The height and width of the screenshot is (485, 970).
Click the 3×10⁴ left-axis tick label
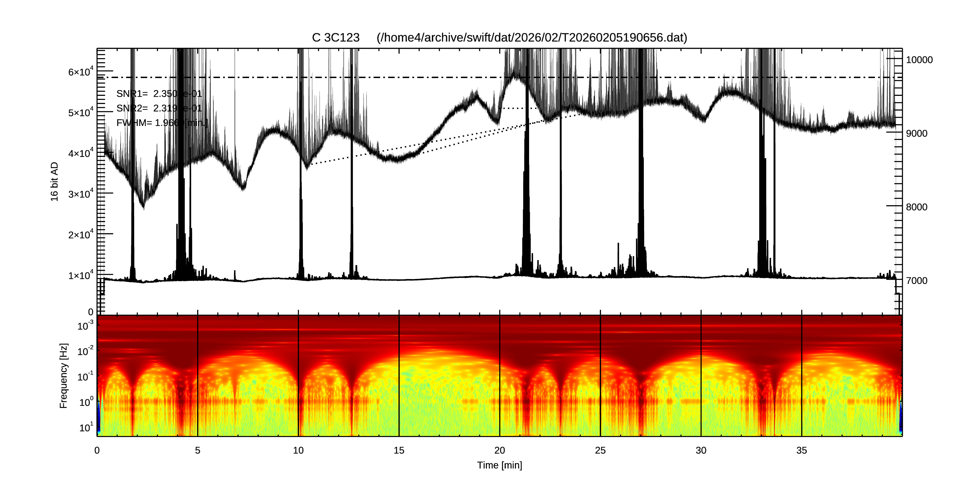coord(81,194)
